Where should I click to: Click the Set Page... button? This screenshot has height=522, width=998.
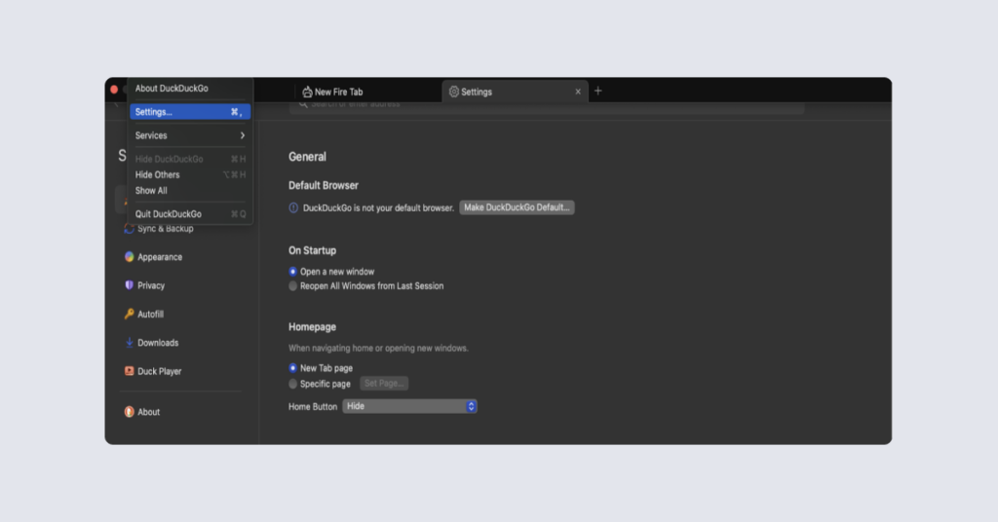384,384
